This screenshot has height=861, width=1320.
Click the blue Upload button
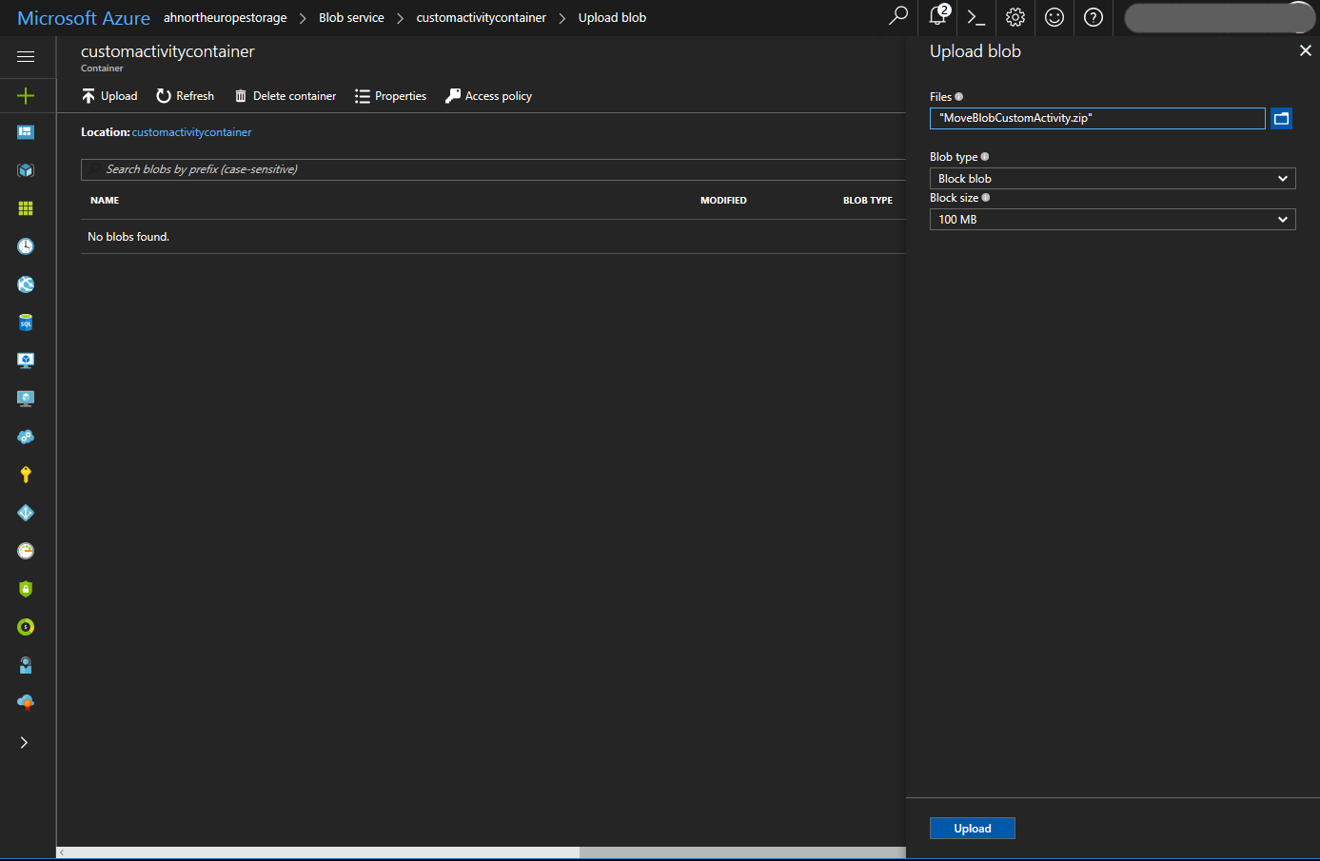(972, 829)
